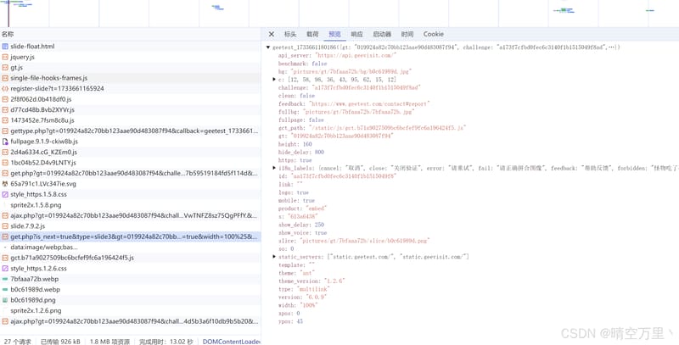Select data:image/webp;bas... request

click(x=131, y=248)
